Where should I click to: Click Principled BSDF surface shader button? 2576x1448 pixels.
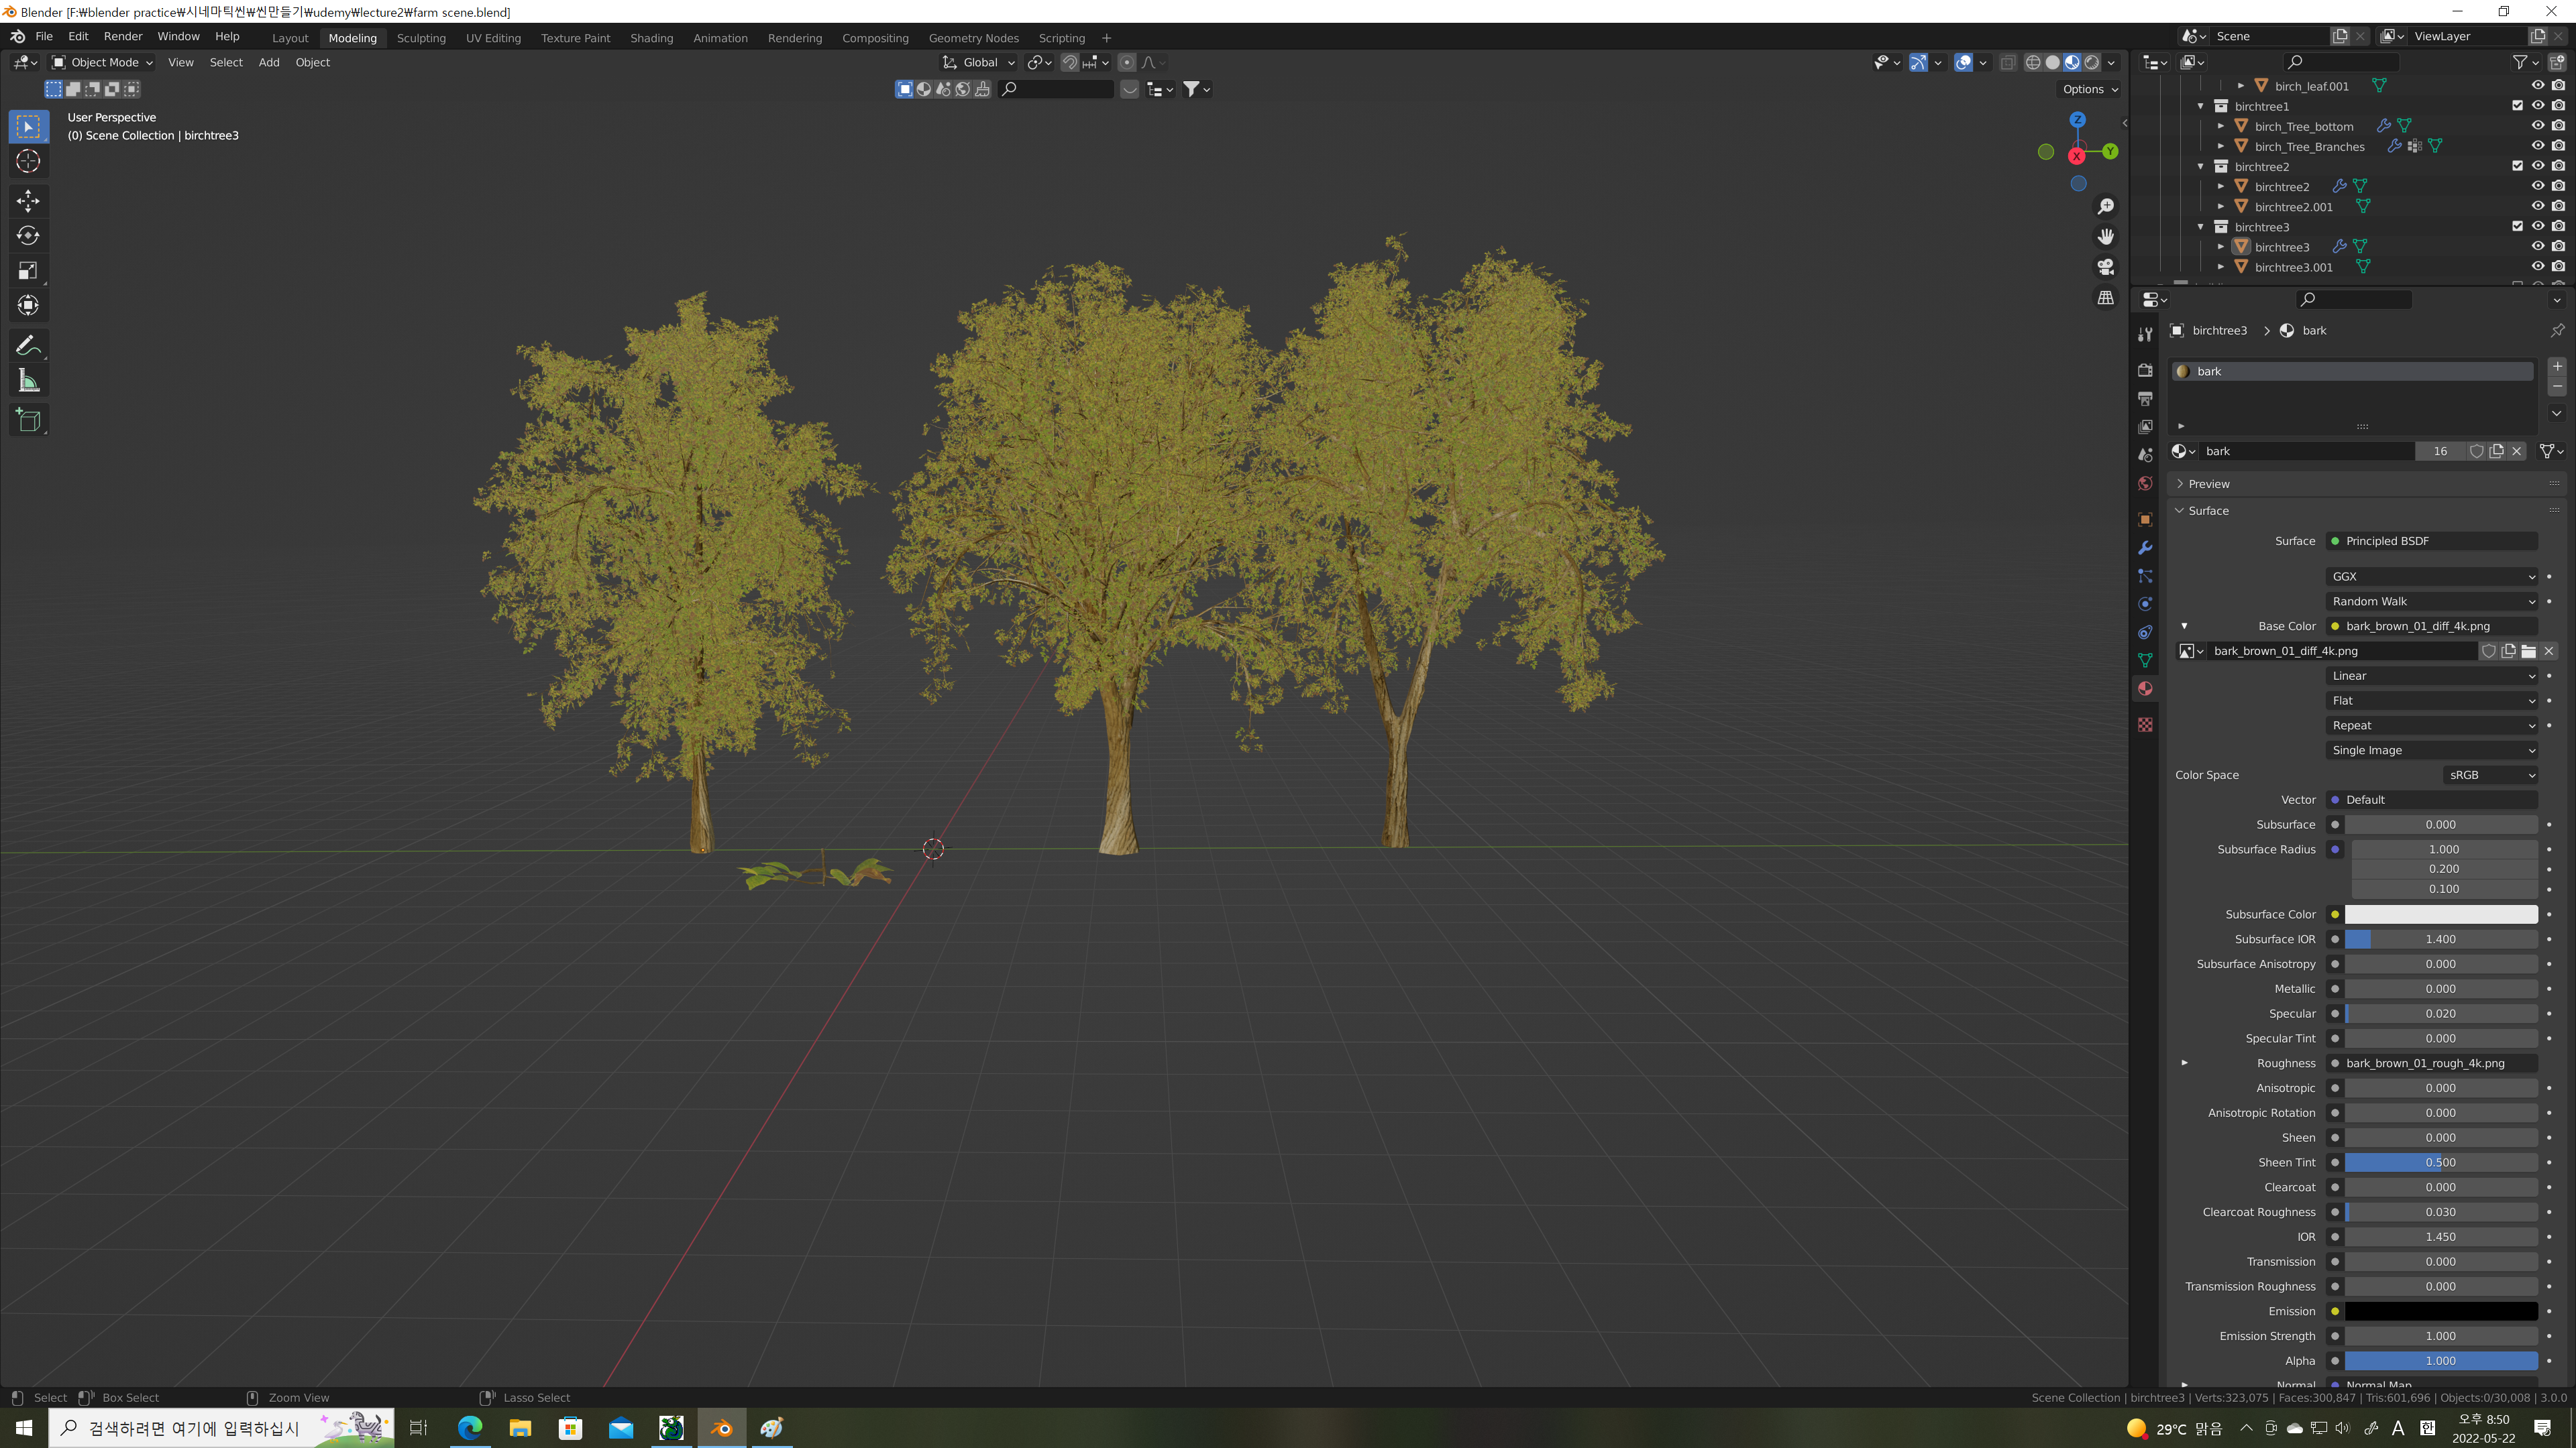tap(2431, 540)
